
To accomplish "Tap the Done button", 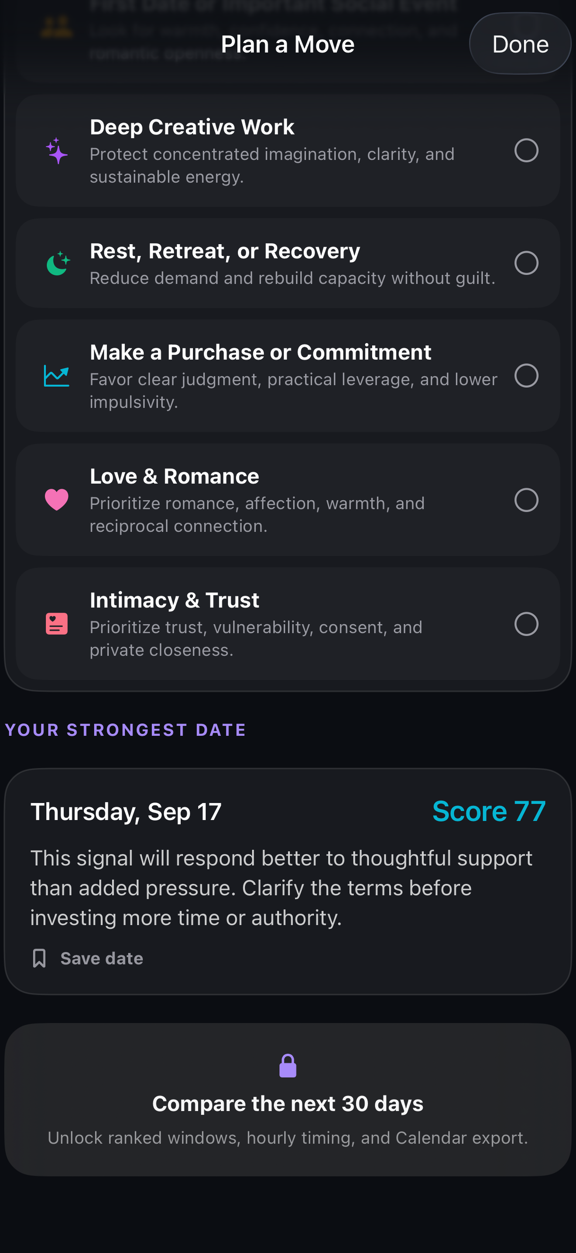I will pyautogui.click(x=520, y=44).
